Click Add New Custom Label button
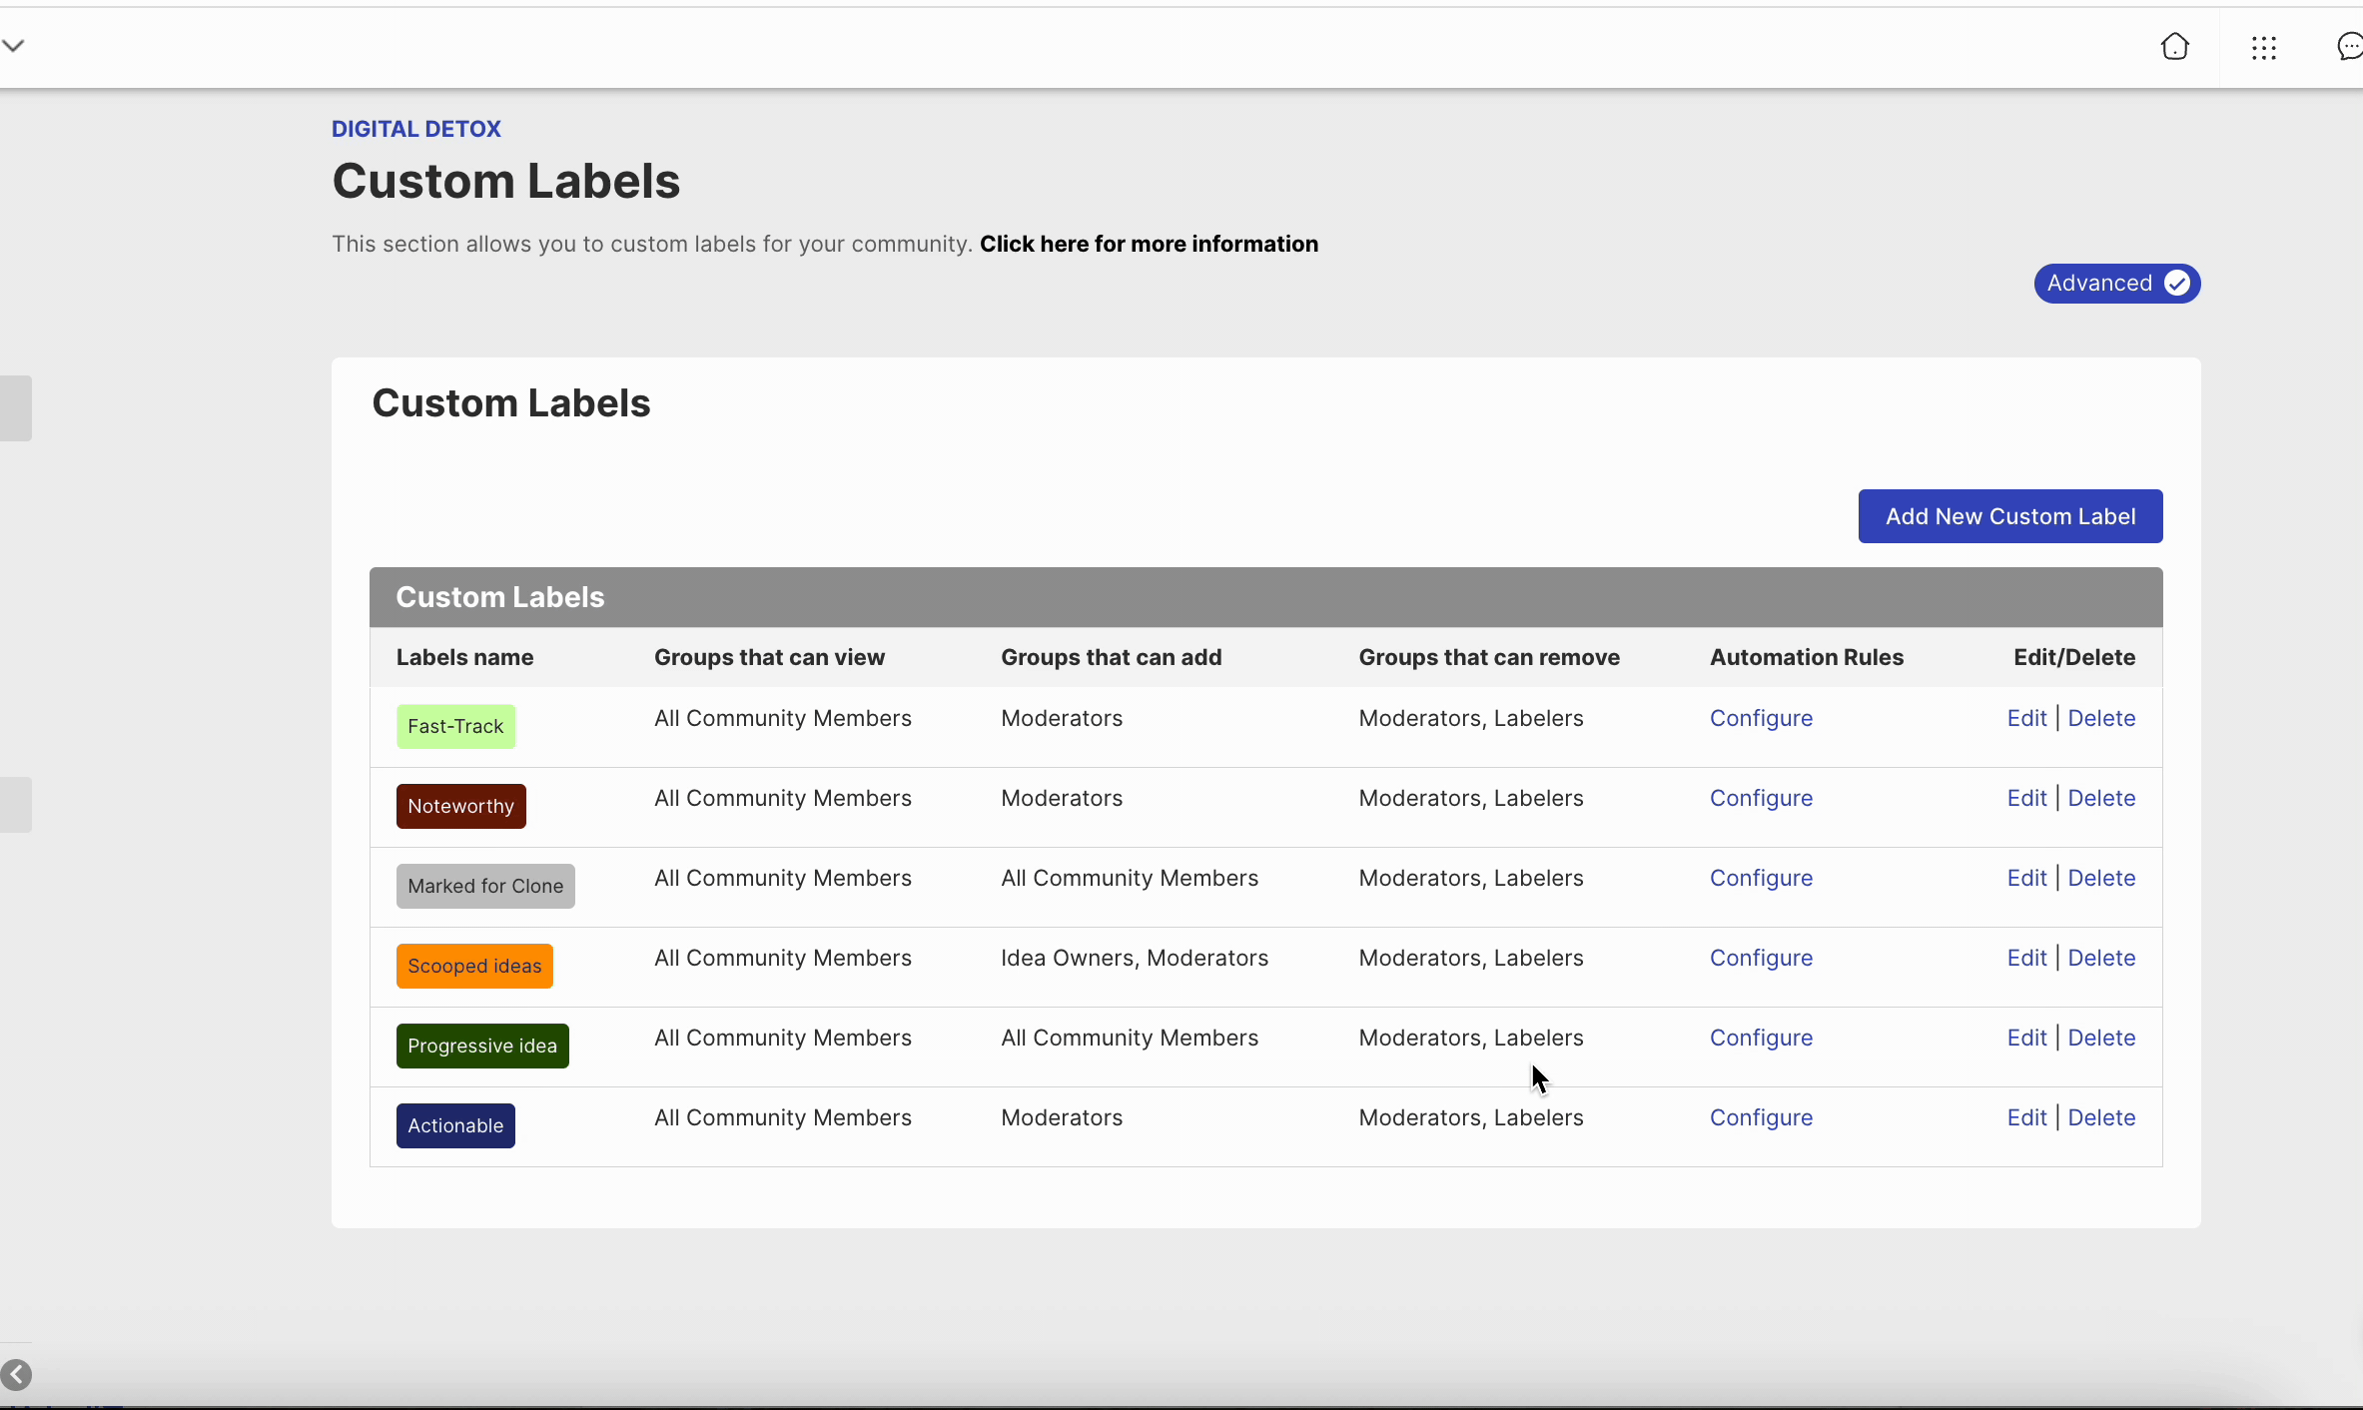Viewport: 2363px width, 1410px height. point(2010,516)
